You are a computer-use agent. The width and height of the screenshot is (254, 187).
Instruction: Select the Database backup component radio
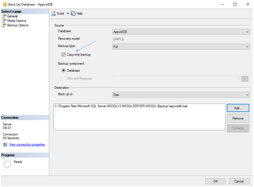pyautogui.click(x=64, y=70)
